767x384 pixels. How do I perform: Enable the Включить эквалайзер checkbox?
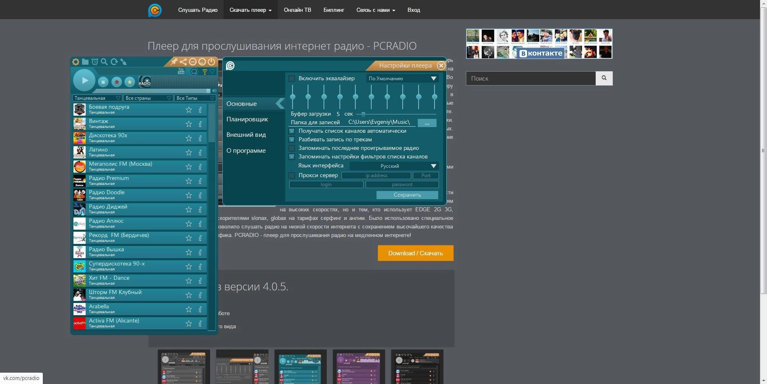pyautogui.click(x=292, y=79)
